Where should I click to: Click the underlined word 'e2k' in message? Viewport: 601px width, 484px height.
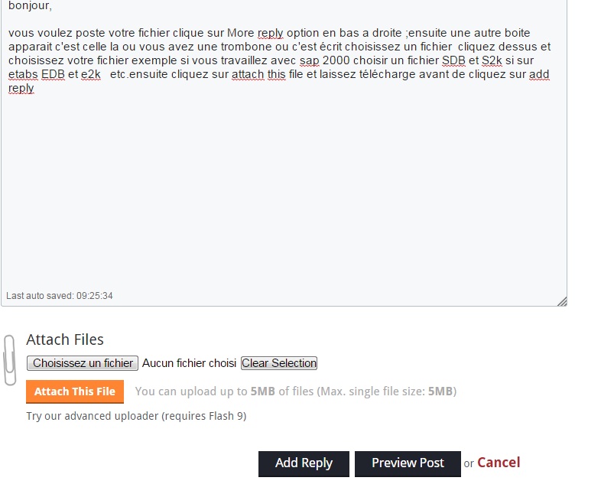pos(91,74)
